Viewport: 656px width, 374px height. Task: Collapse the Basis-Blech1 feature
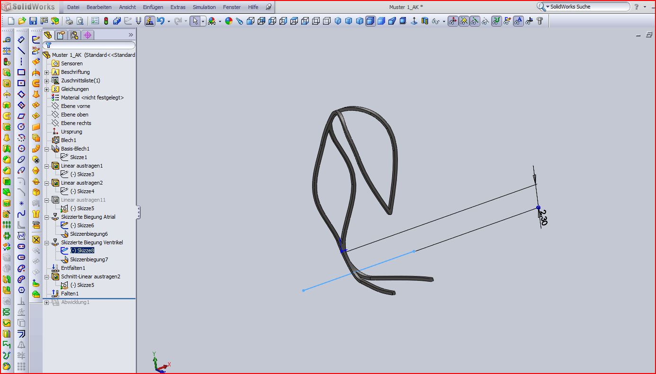click(47, 149)
